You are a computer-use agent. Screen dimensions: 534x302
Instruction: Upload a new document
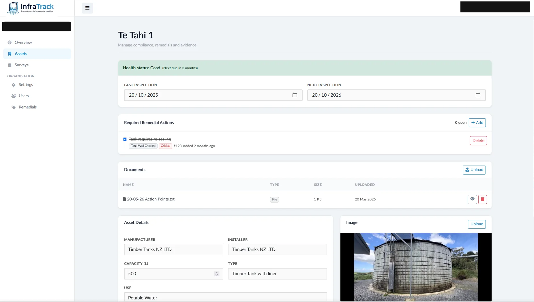(474, 170)
